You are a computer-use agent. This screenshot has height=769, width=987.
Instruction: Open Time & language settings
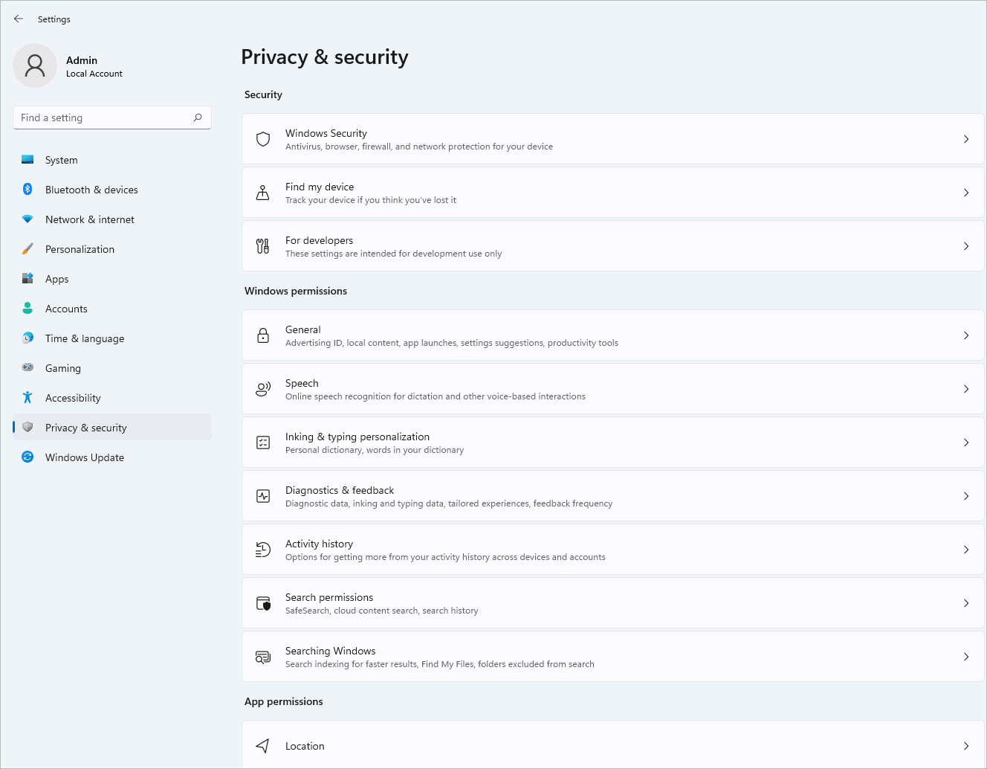click(x=112, y=338)
